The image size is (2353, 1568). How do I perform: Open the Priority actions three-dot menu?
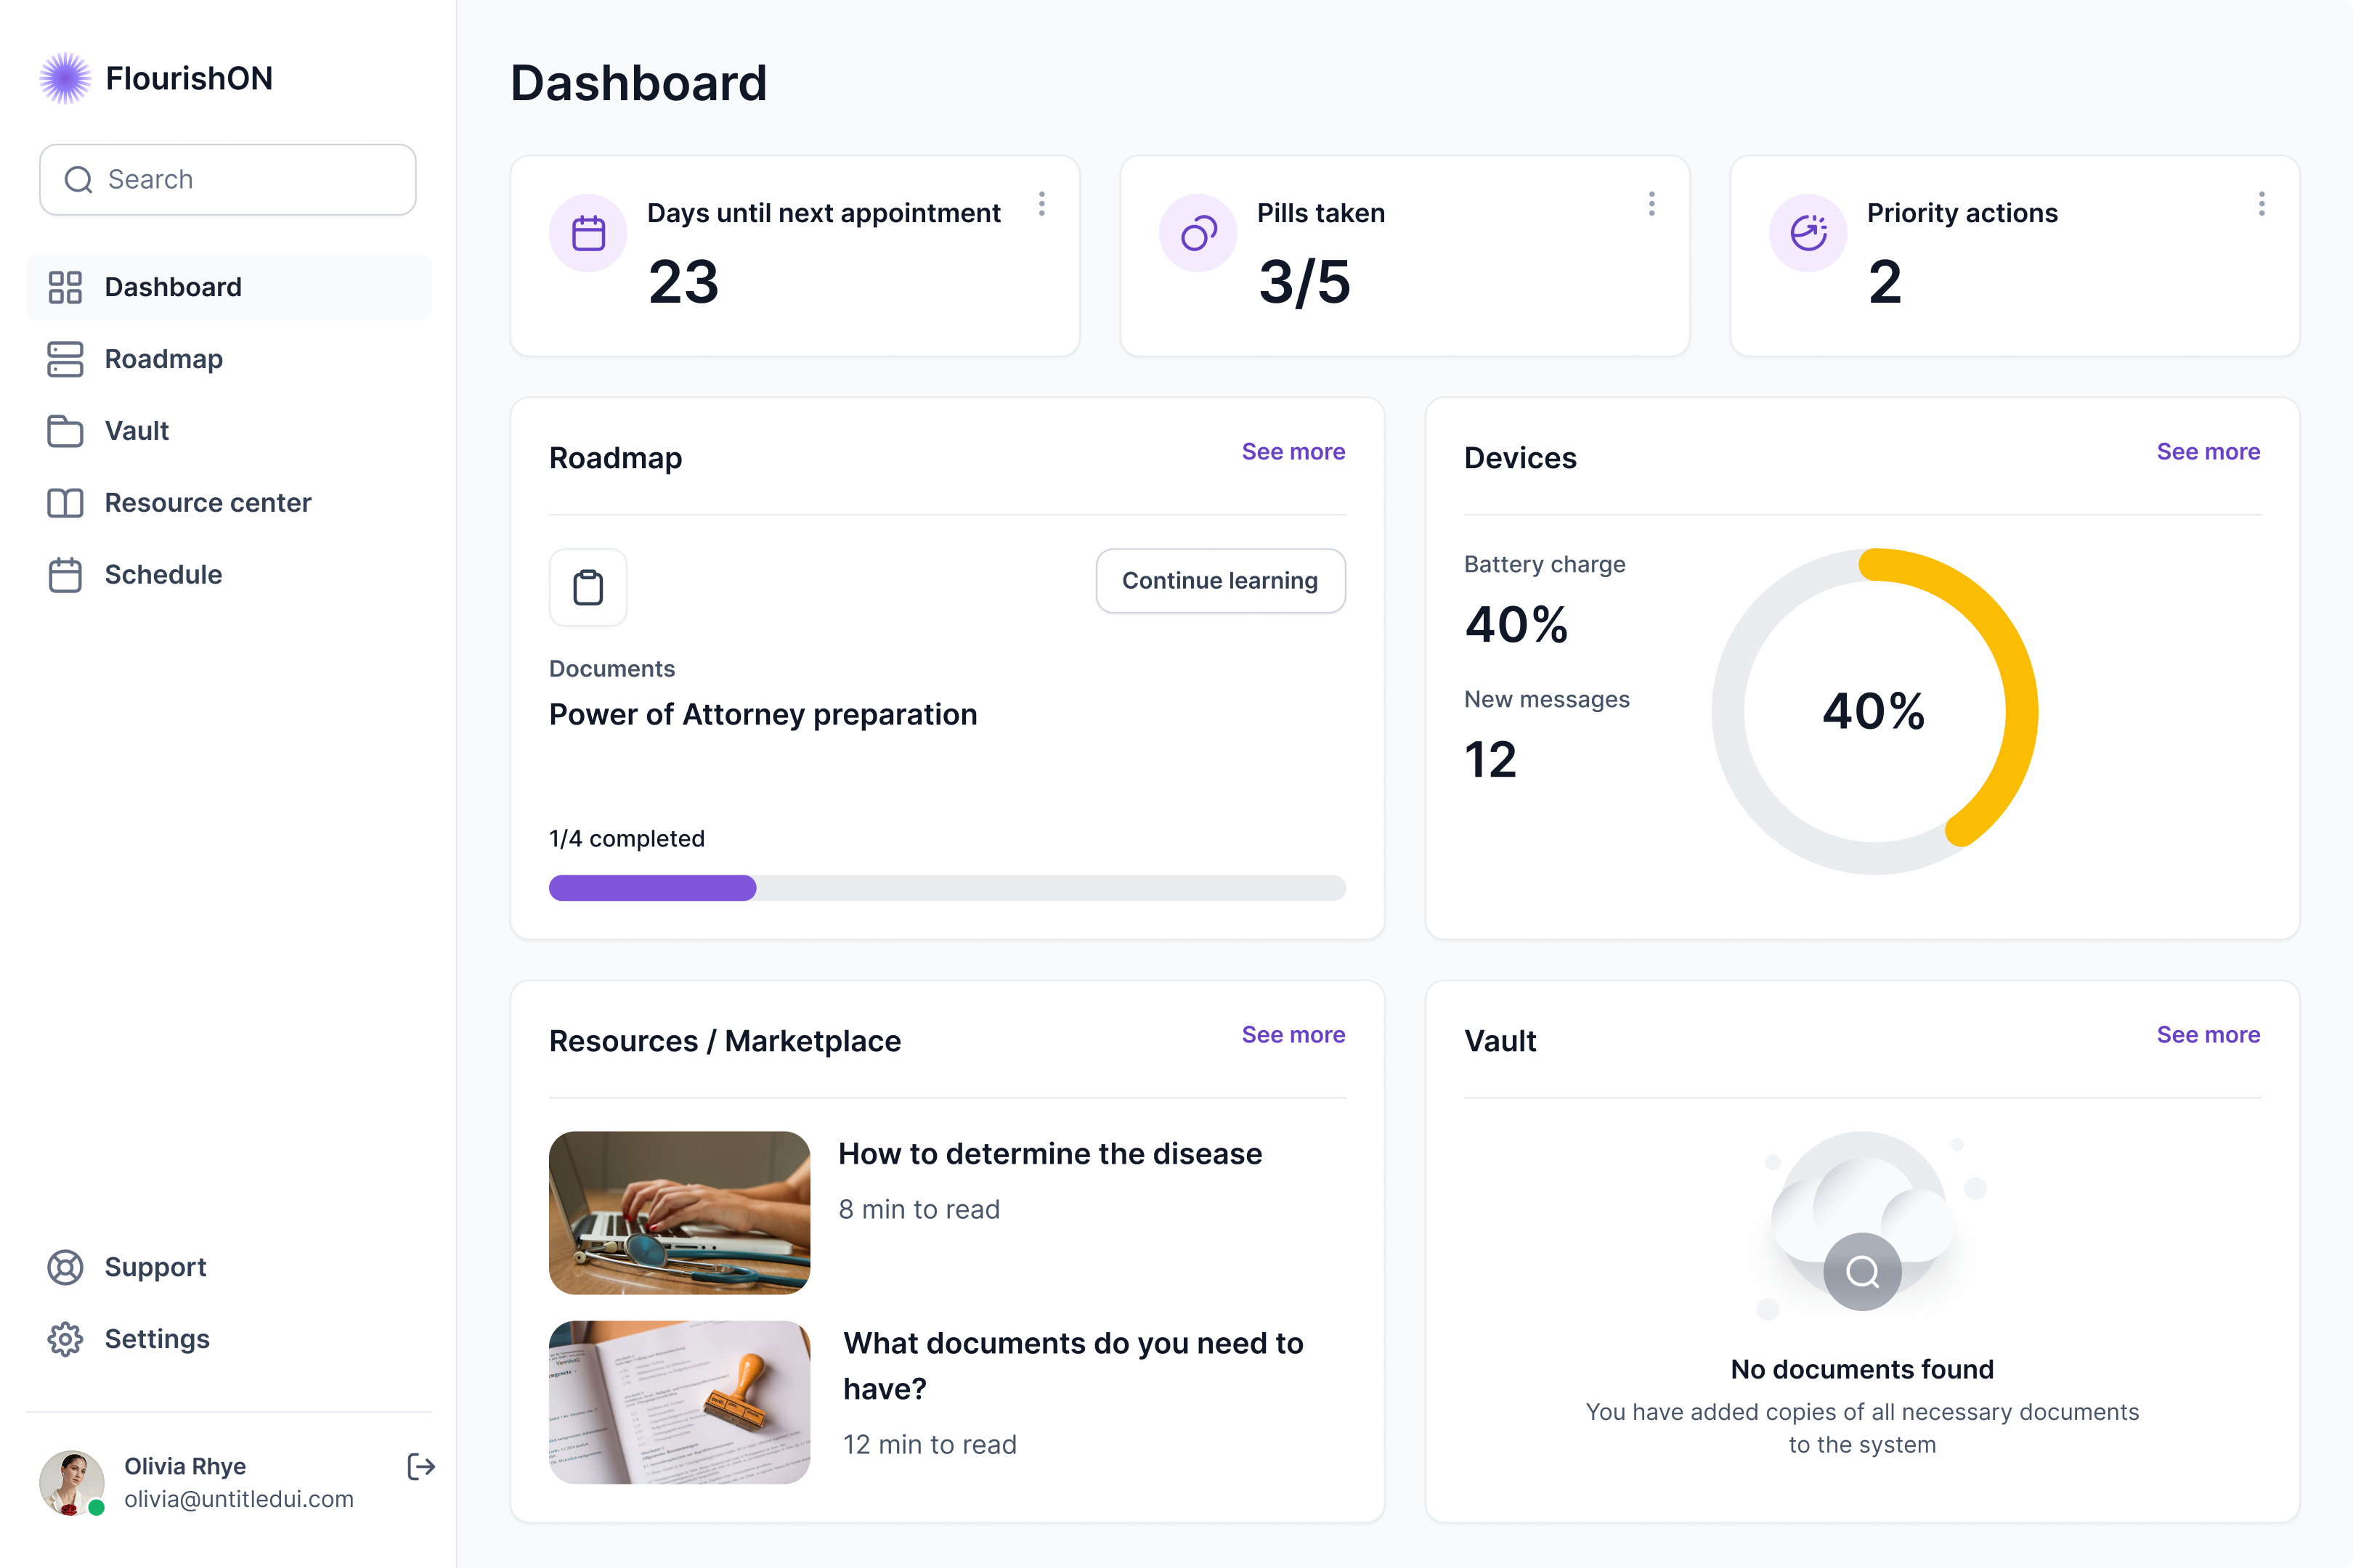point(2261,204)
